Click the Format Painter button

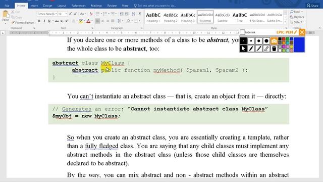(23, 23)
